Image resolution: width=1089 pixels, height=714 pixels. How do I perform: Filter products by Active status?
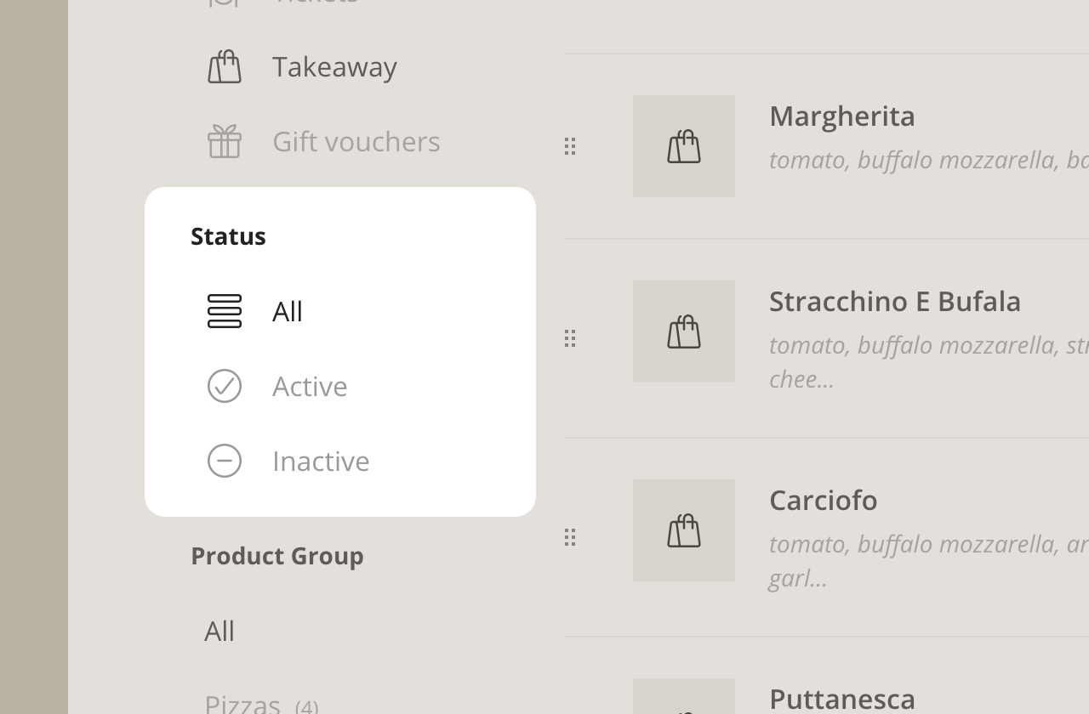pos(310,386)
